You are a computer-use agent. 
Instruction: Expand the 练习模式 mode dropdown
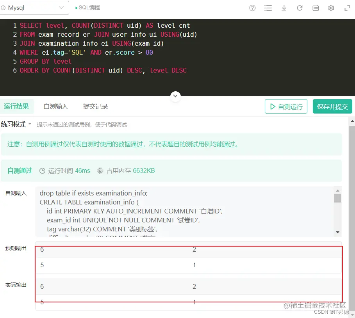[x=16, y=124]
